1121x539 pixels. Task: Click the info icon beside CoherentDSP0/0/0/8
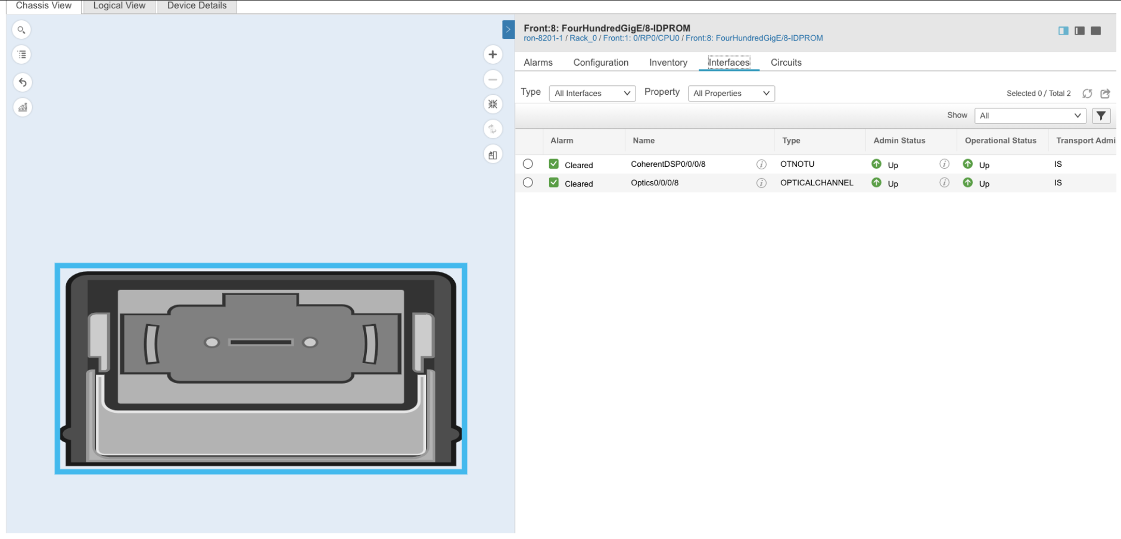click(761, 164)
